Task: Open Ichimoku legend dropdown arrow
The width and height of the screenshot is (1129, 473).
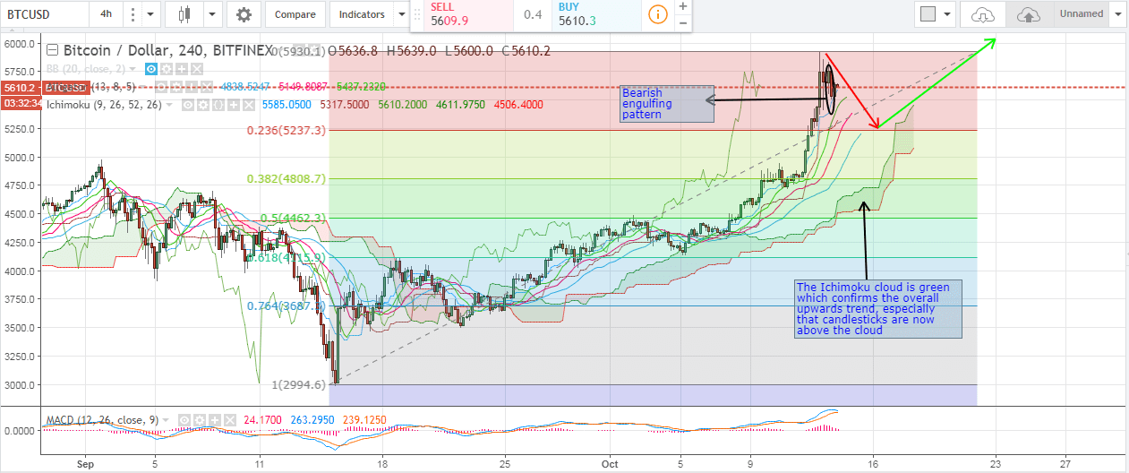Action: (x=170, y=105)
